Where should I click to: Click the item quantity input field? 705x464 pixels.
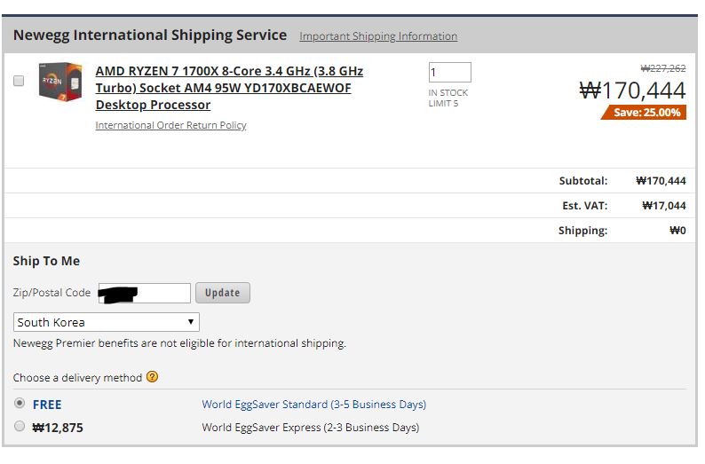449,73
